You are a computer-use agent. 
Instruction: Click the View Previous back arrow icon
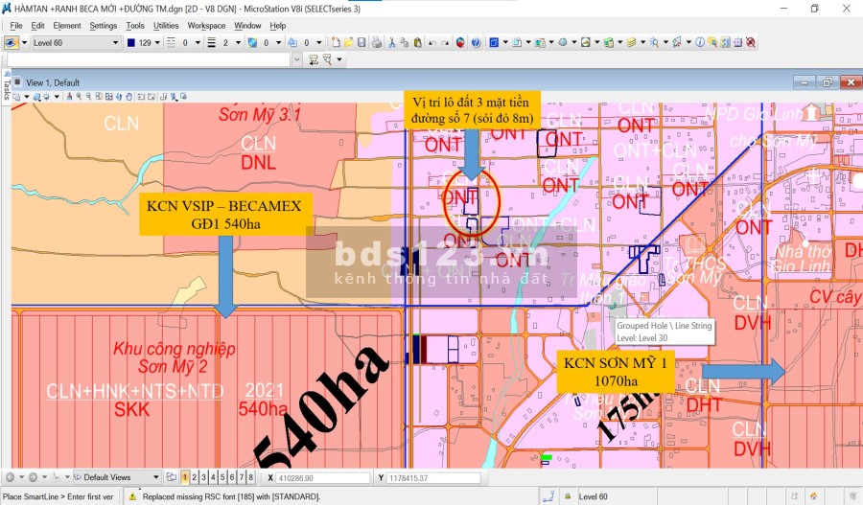[x=141, y=97]
